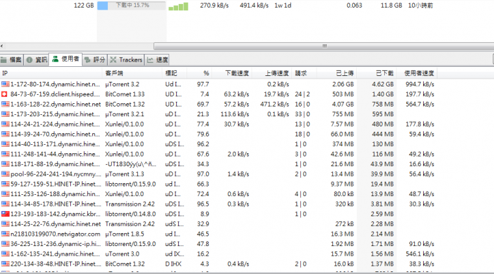Click download speed value 113.6 kB/s
Screen dimensions: 494x274
click(x=235, y=114)
